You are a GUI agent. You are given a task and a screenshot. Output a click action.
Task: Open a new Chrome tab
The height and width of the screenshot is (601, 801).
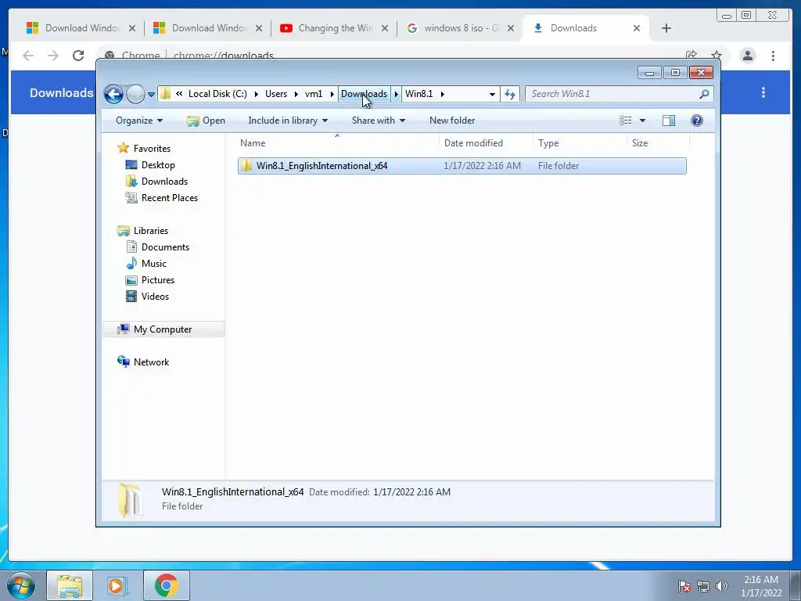point(666,28)
